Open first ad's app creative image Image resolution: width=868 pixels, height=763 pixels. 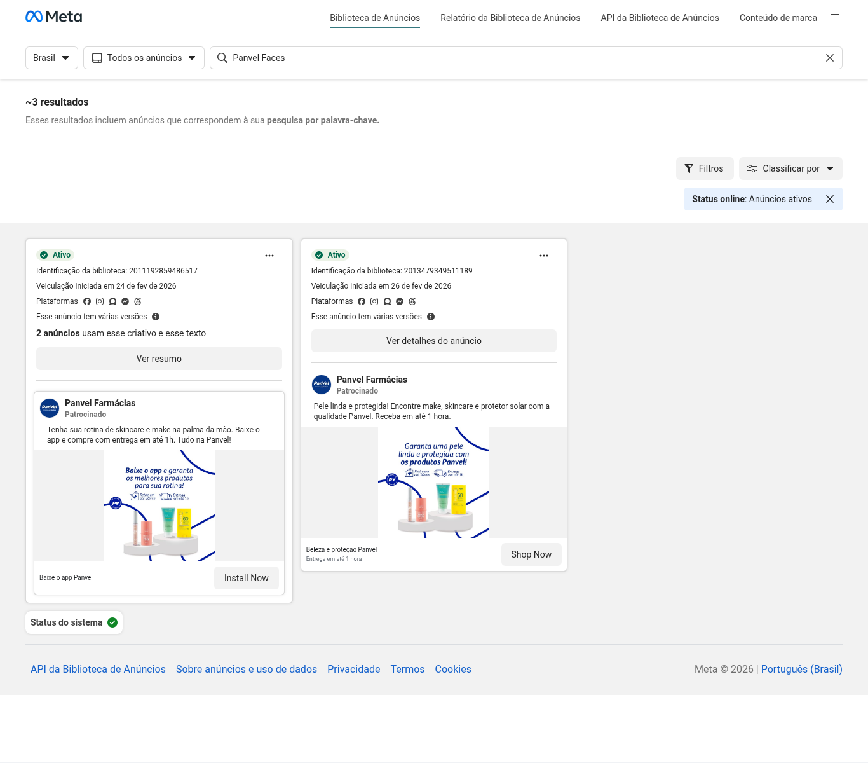(x=159, y=505)
